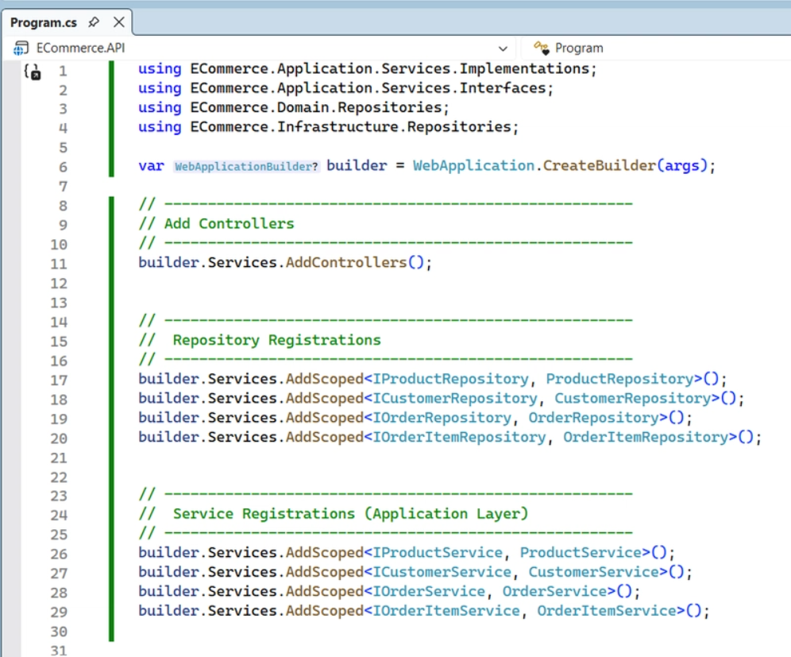The height and width of the screenshot is (657, 791).
Task: Click line number 26 in the gutter
Action: (x=59, y=554)
